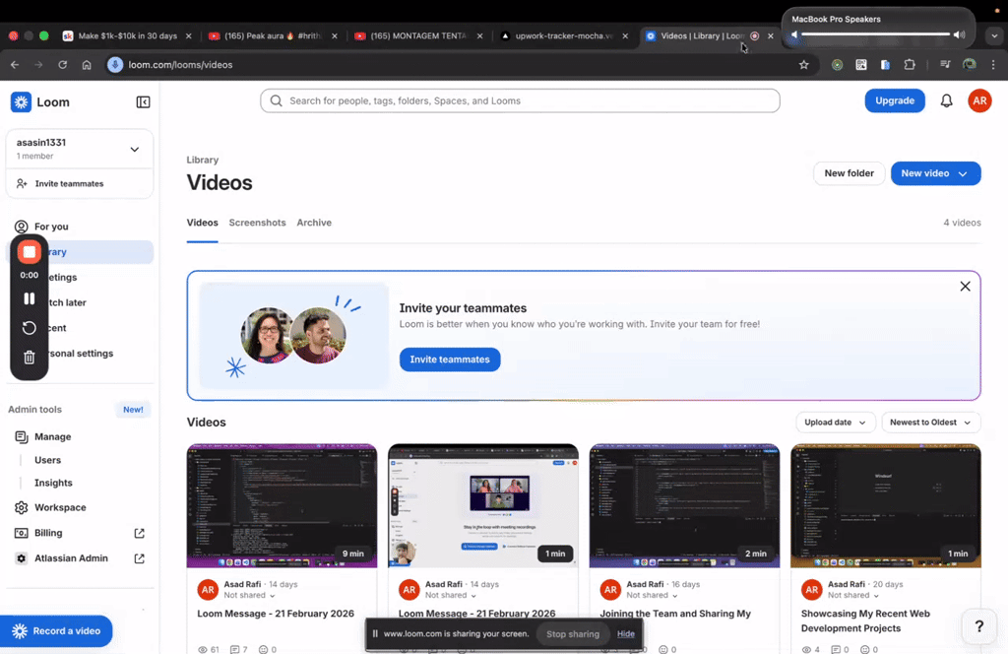The image size is (1008, 654).
Task: Collapse the Loom sidebar with the panel icon
Action: (x=144, y=102)
